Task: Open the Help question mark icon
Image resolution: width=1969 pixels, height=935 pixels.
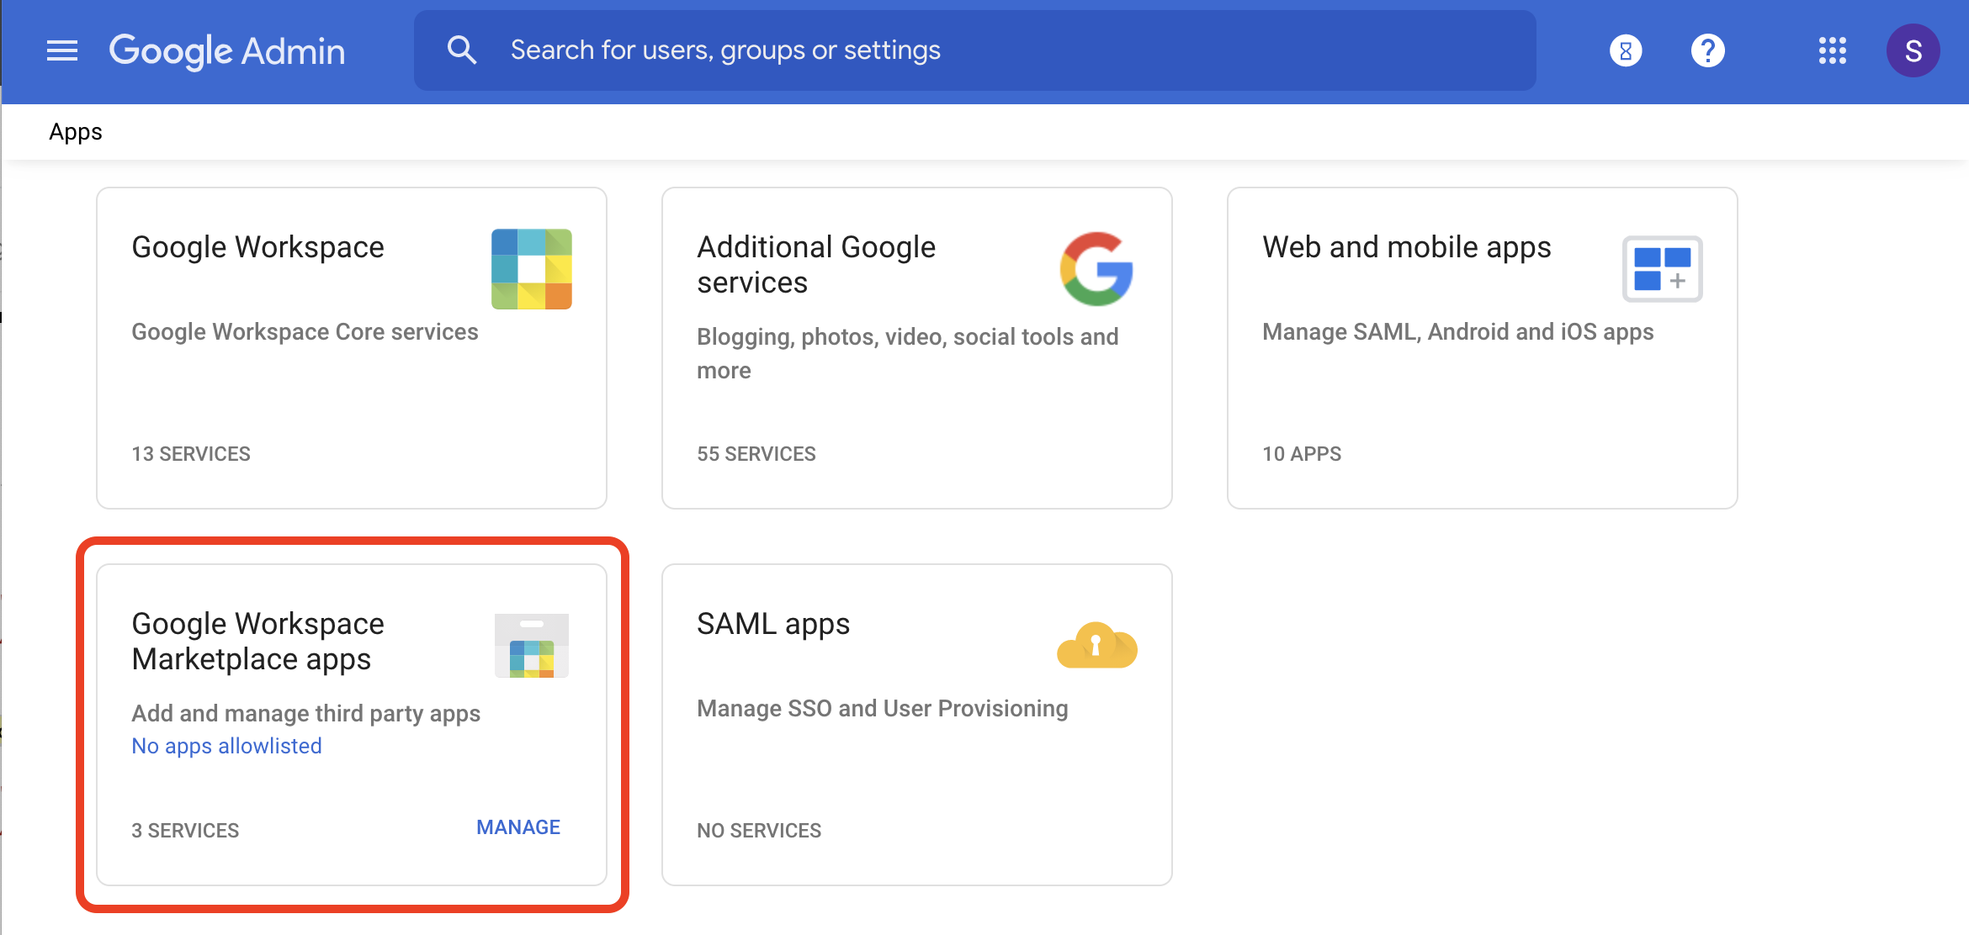Action: 1707,50
